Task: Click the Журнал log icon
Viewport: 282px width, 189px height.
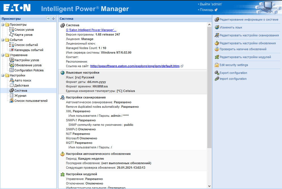Action: click(12, 95)
